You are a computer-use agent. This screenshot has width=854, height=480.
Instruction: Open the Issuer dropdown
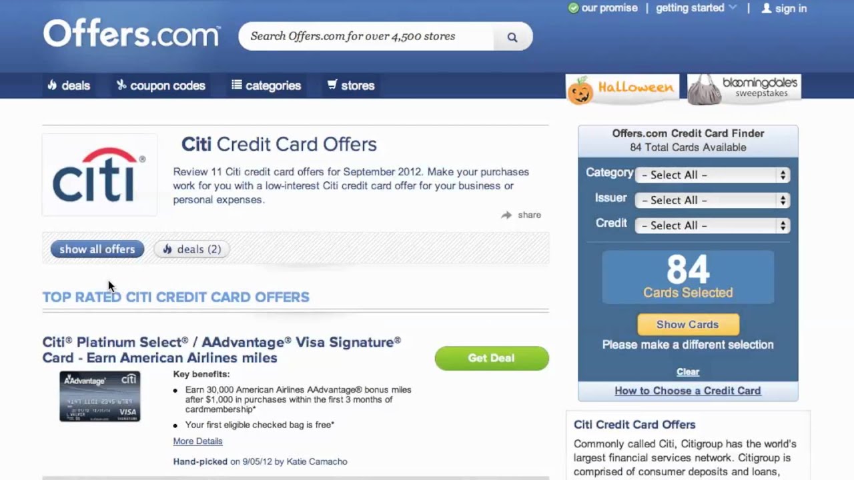713,200
